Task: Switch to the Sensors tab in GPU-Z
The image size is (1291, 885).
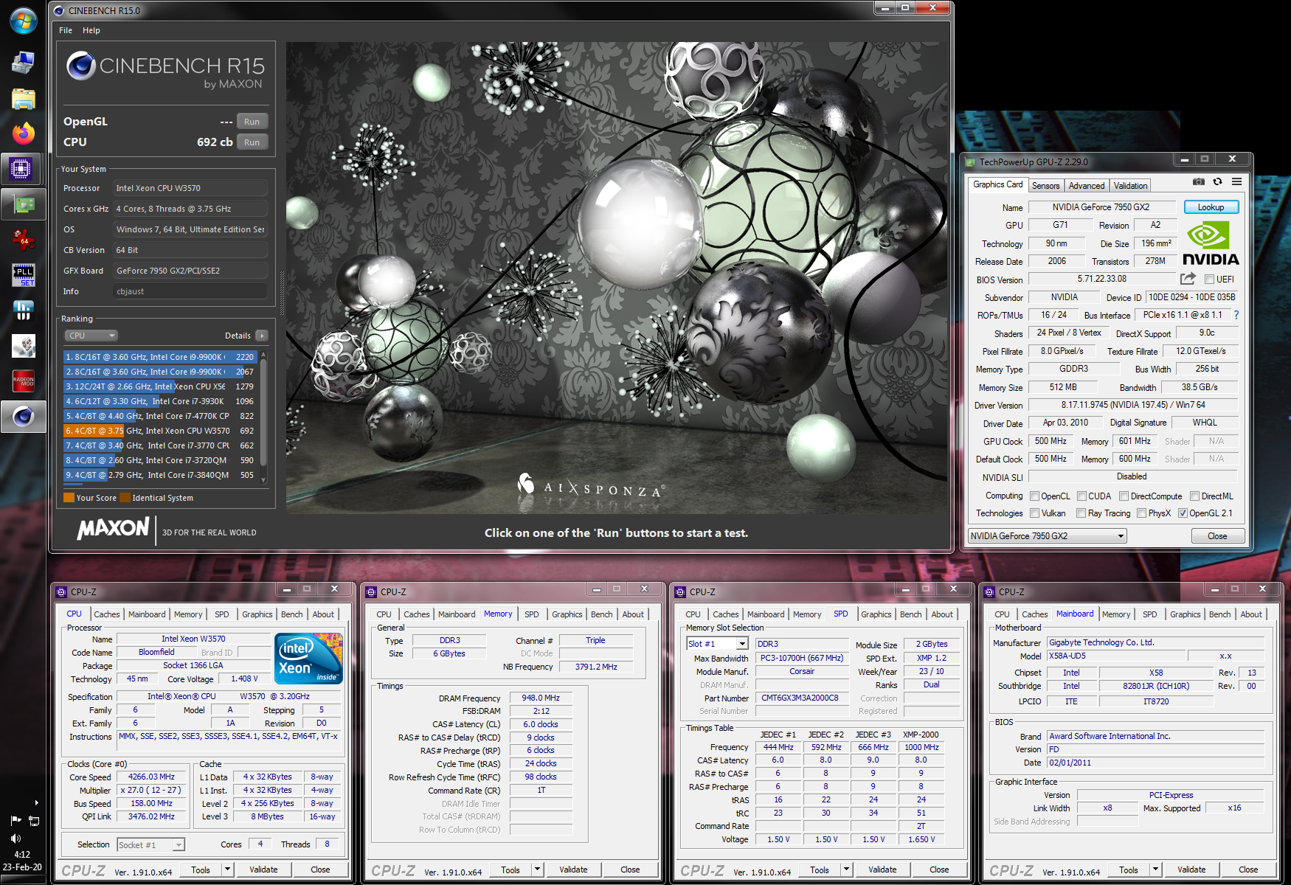Action: (1045, 186)
